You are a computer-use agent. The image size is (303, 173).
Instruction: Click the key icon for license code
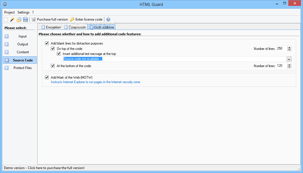pos(72,19)
